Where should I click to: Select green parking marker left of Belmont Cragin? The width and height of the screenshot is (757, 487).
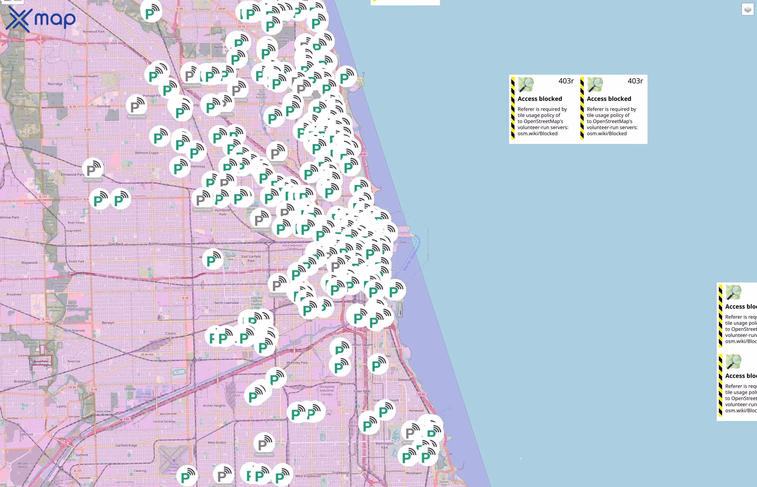click(x=160, y=136)
